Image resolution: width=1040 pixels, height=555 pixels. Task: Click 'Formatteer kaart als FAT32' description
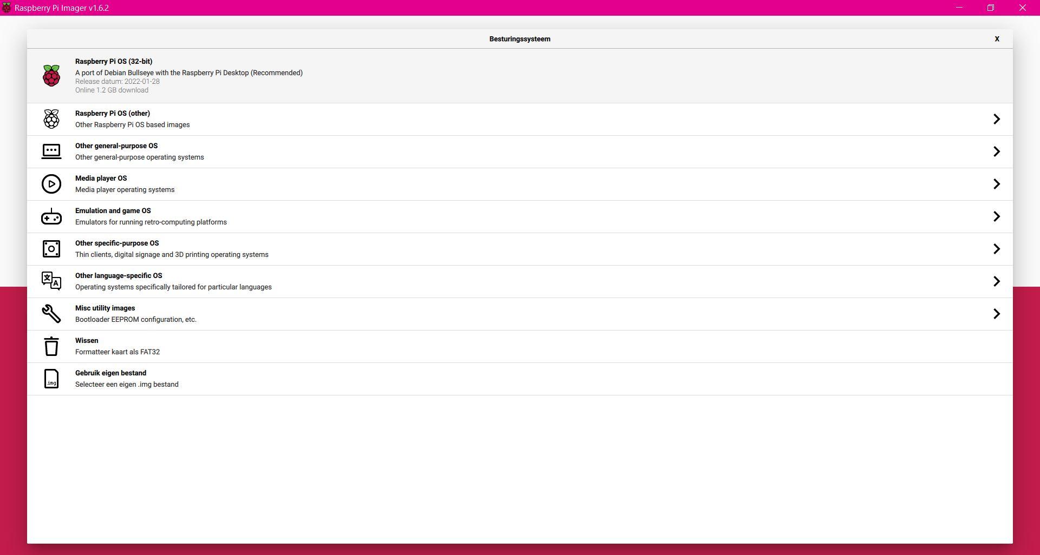coord(118,352)
